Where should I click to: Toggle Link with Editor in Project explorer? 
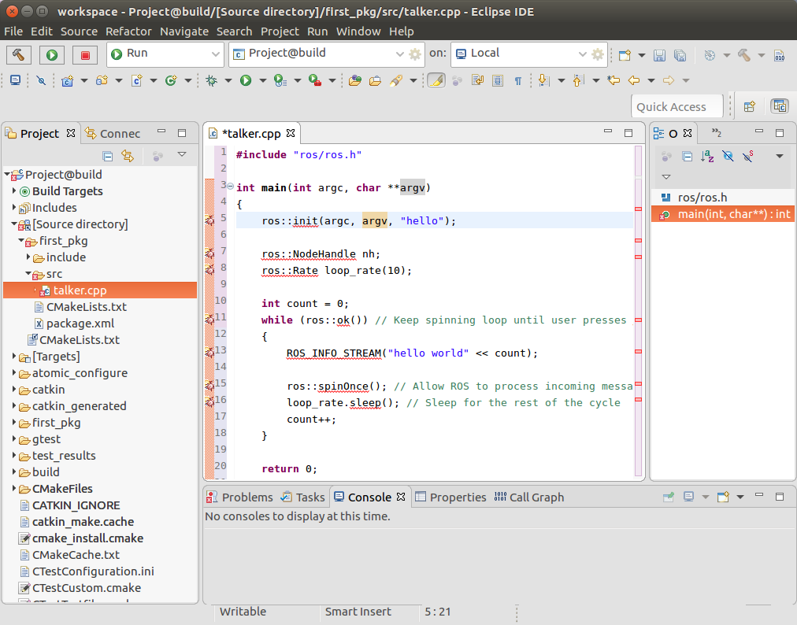point(127,156)
